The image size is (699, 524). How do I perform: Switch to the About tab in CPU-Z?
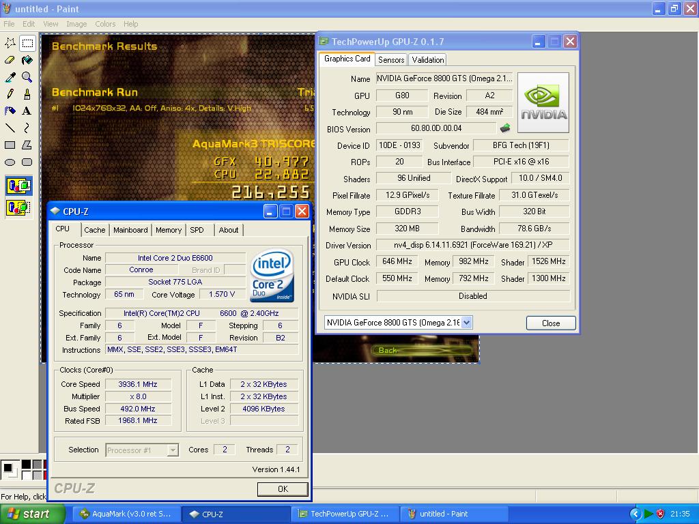tap(228, 230)
